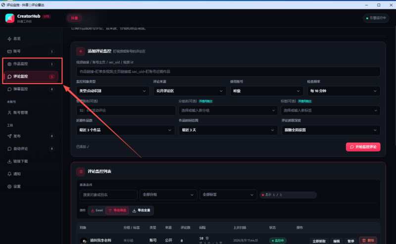Click the 导出全量 button
The image size is (396, 244).
(142, 210)
